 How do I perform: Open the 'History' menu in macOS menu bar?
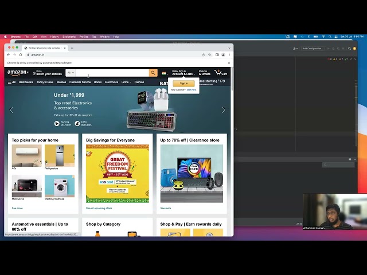(x=54, y=37)
